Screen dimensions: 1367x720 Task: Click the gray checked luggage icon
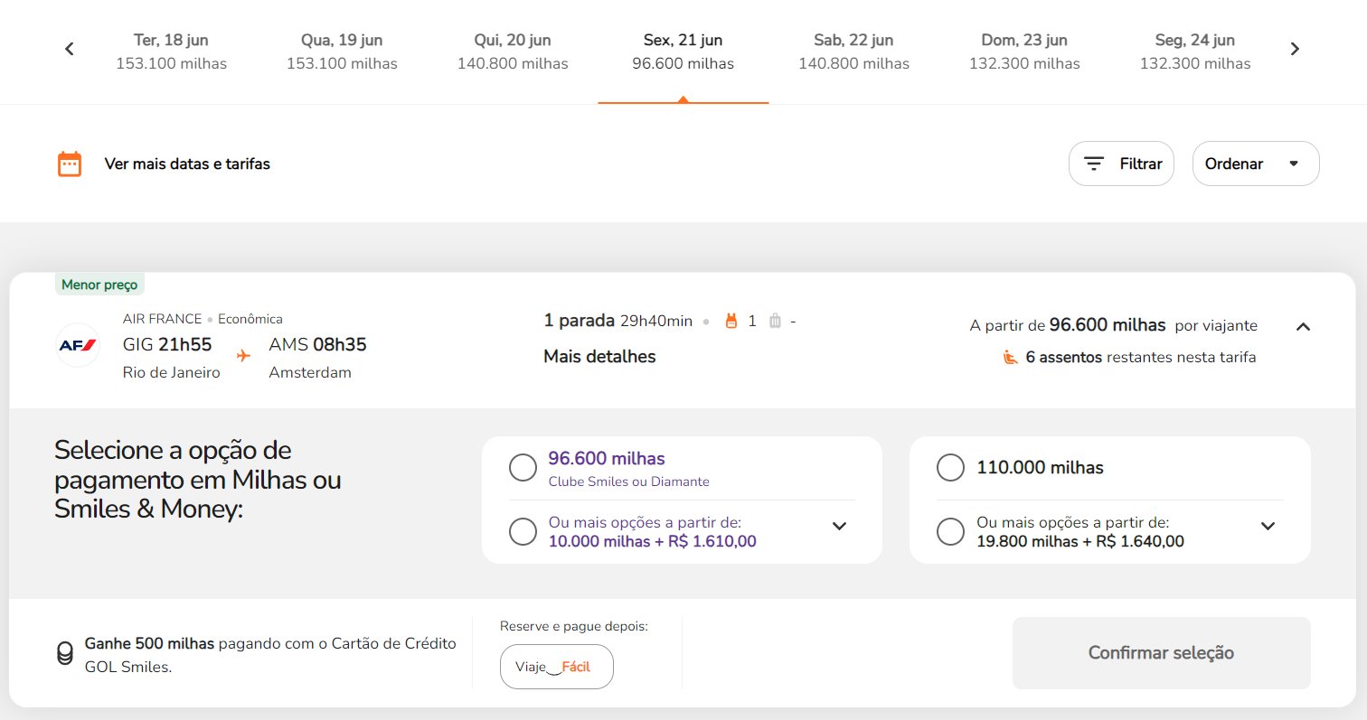click(x=775, y=321)
